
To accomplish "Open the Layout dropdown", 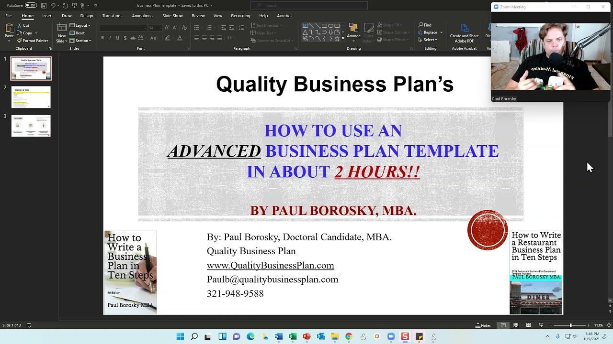I will pos(80,25).
